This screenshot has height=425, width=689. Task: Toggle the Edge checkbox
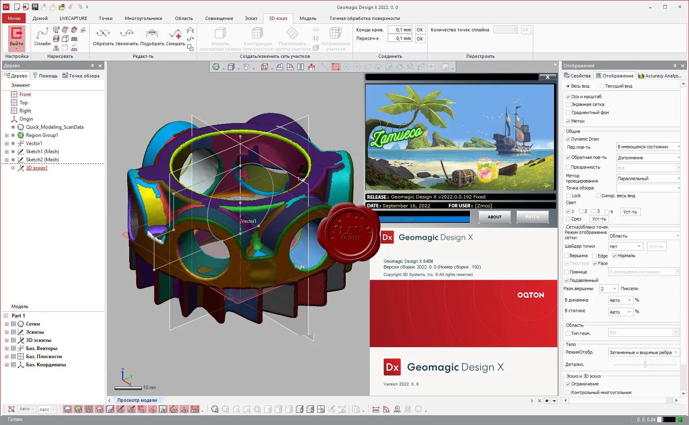point(594,256)
